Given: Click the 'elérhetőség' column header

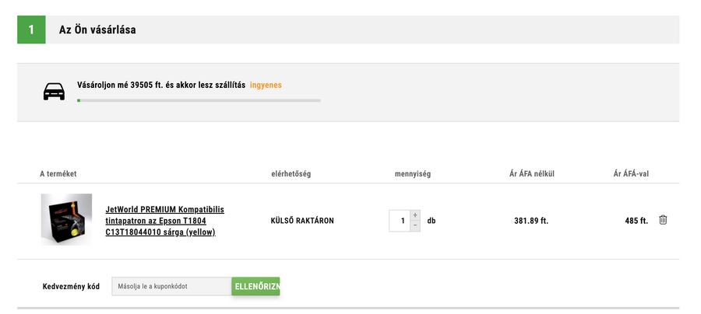Looking at the screenshot, I should point(291,173).
